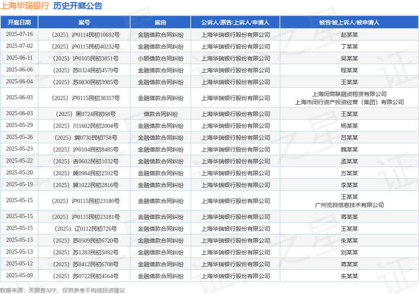
Task: Click defendant 程某某
Action: click(x=349, y=70)
